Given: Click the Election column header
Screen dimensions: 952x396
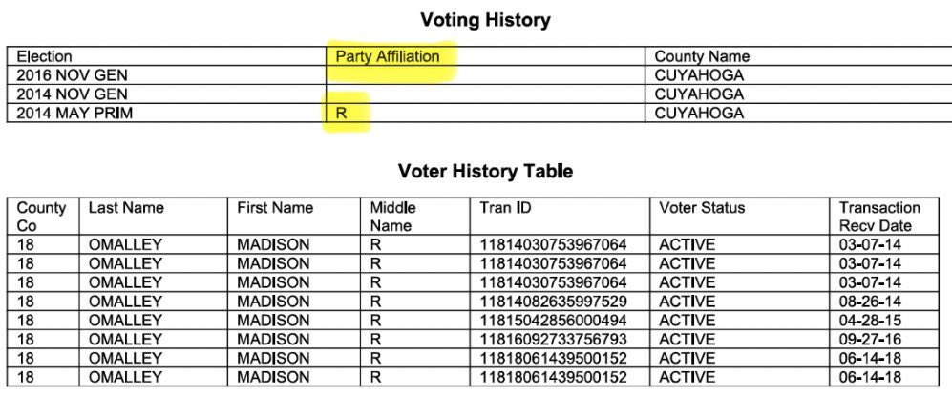Looking at the screenshot, I should coord(44,56).
